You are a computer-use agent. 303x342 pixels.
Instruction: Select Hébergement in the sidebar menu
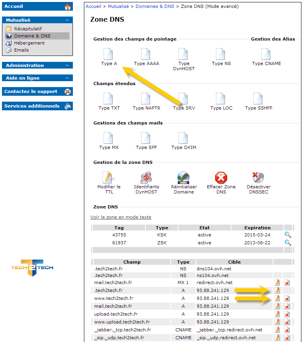(x=29, y=43)
